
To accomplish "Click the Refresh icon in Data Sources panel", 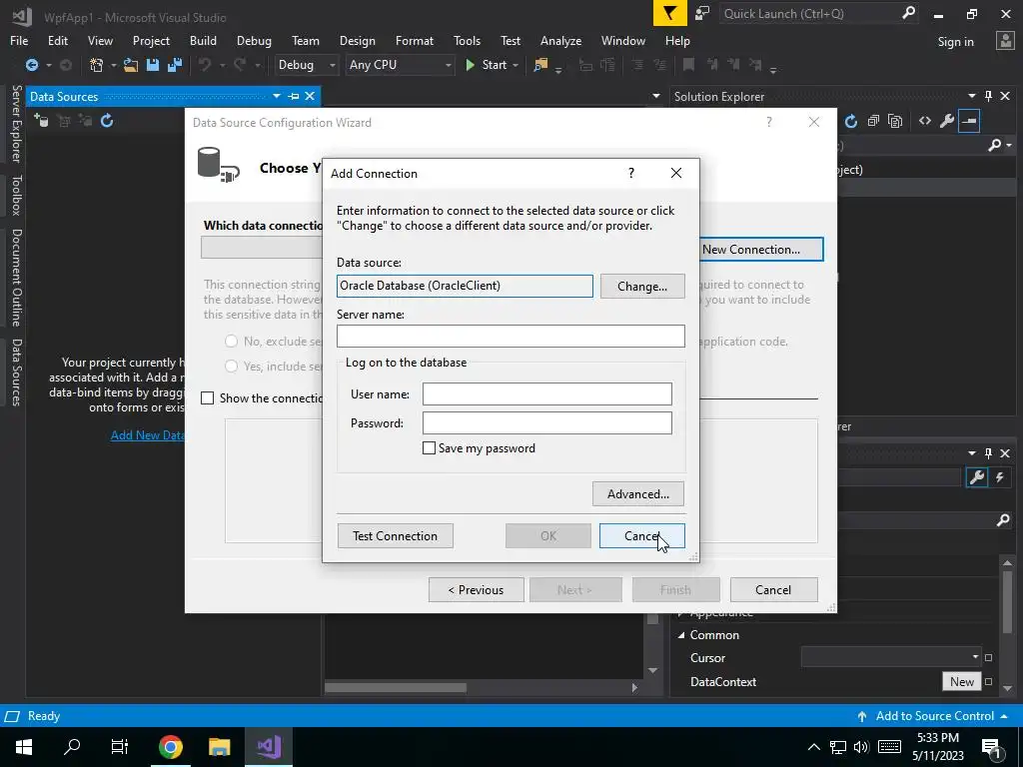I will [107, 121].
